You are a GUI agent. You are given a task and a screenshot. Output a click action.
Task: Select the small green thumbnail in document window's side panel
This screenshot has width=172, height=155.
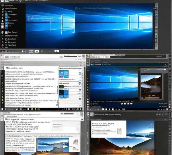coord(61,86)
